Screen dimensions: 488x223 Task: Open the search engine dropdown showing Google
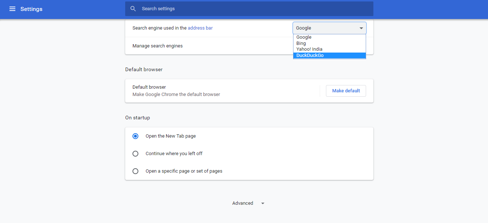click(330, 28)
